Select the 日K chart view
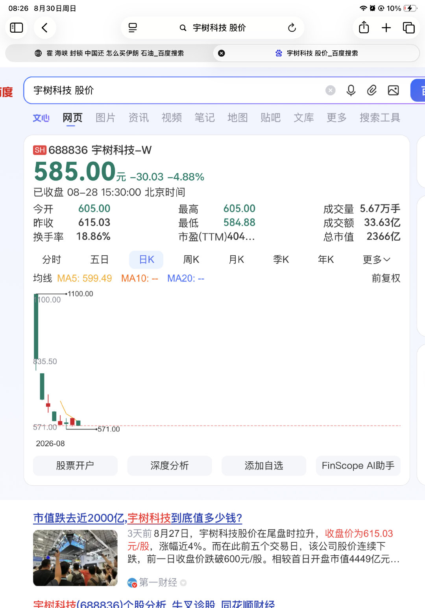The width and height of the screenshot is (425, 608). pyautogui.click(x=146, y=260)
